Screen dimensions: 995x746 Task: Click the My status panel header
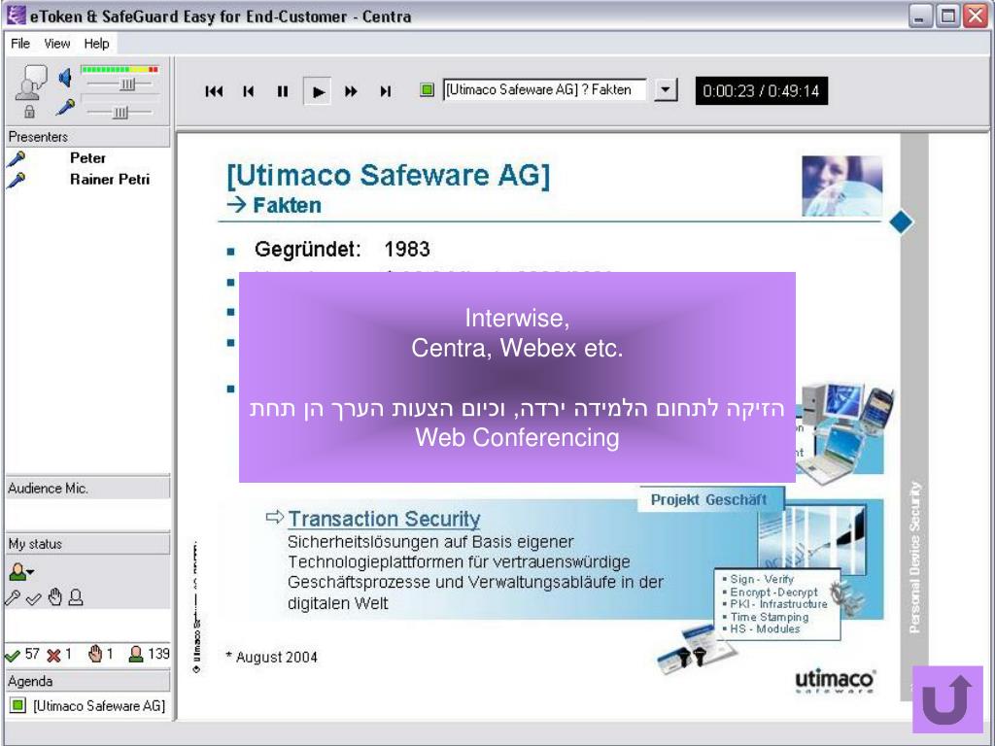tap(87, 544)
